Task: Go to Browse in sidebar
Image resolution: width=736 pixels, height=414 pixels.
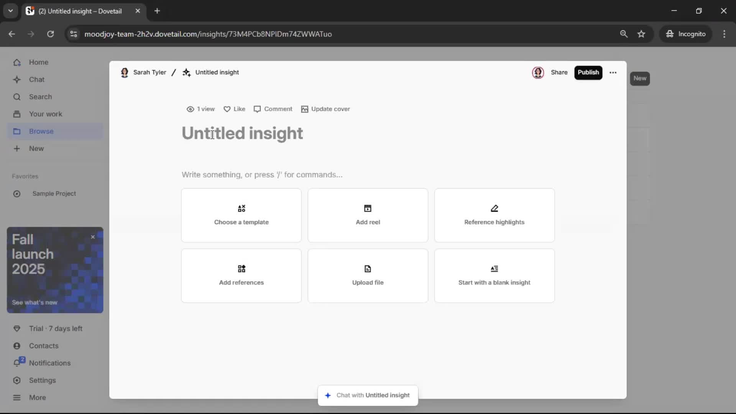Action: pos(41,131)
